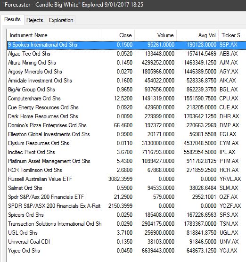Screen dimensions: 246x262
Task: Select the Spdr S&P/Asx 200 Financials ETF row
Action: [126, 197]
